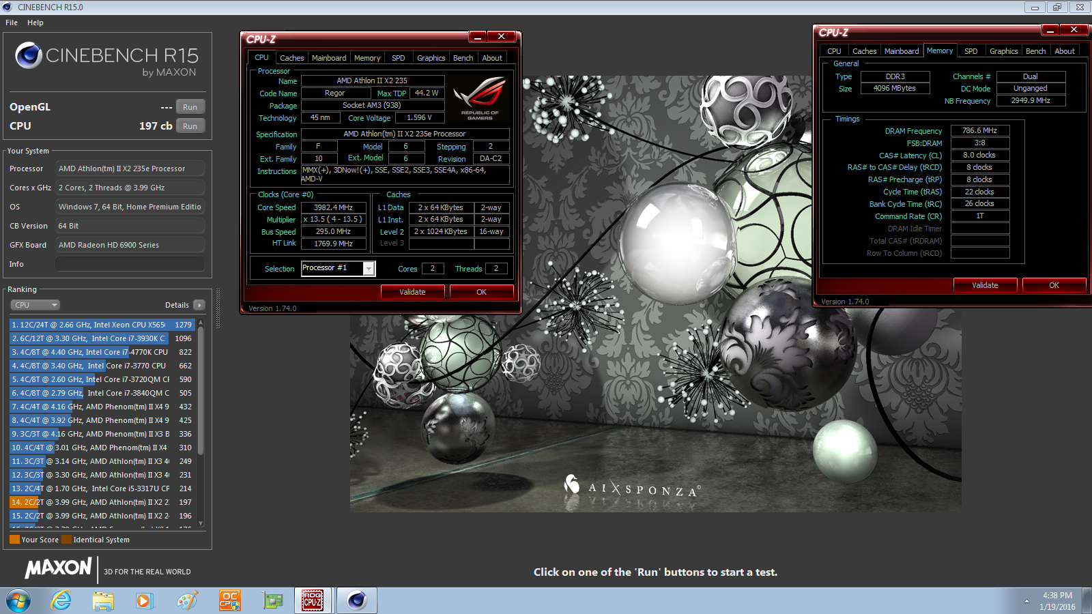Image resolution: width=1092 pixels, height=614 pixels.
Task: Click the Republic of Gamers logo
Action: pyautogui.click(x=479, y=97)
